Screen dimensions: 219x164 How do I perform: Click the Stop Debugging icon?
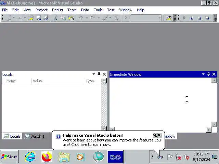click(199, 18)
